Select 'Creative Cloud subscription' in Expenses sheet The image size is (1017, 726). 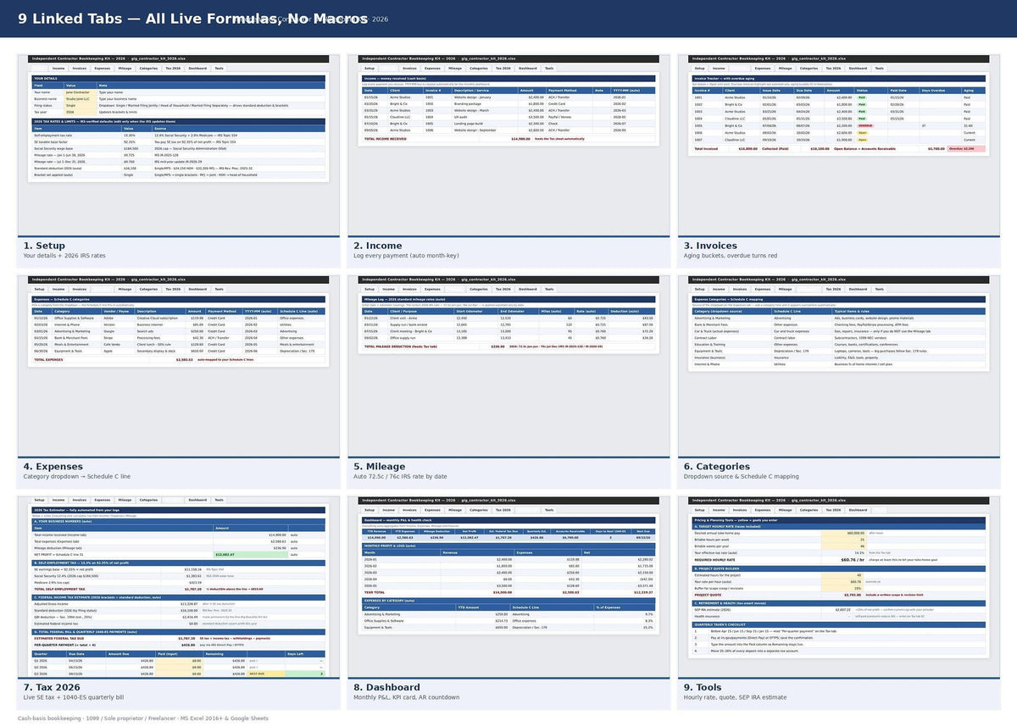pyautogui.click(x=158, y=318)
